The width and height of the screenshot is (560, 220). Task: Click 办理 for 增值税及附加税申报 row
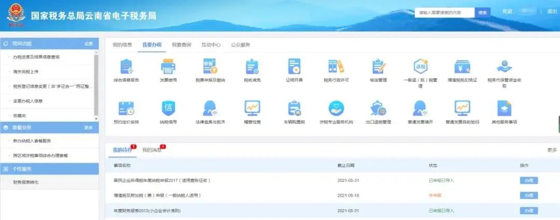[528, 195]
